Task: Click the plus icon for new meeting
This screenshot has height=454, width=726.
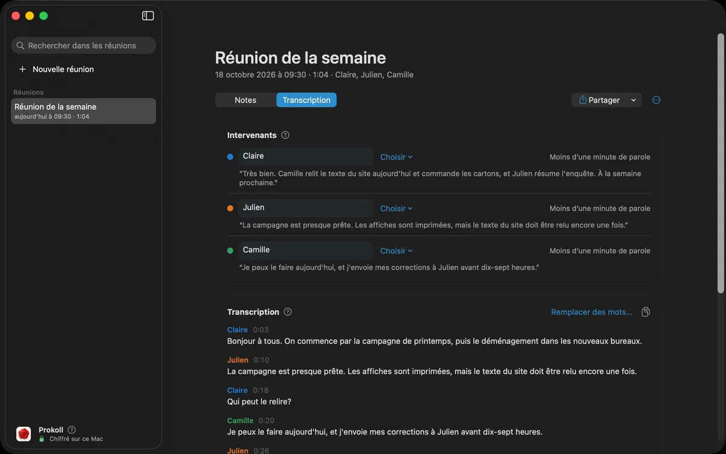Action: tap(22, 69)
